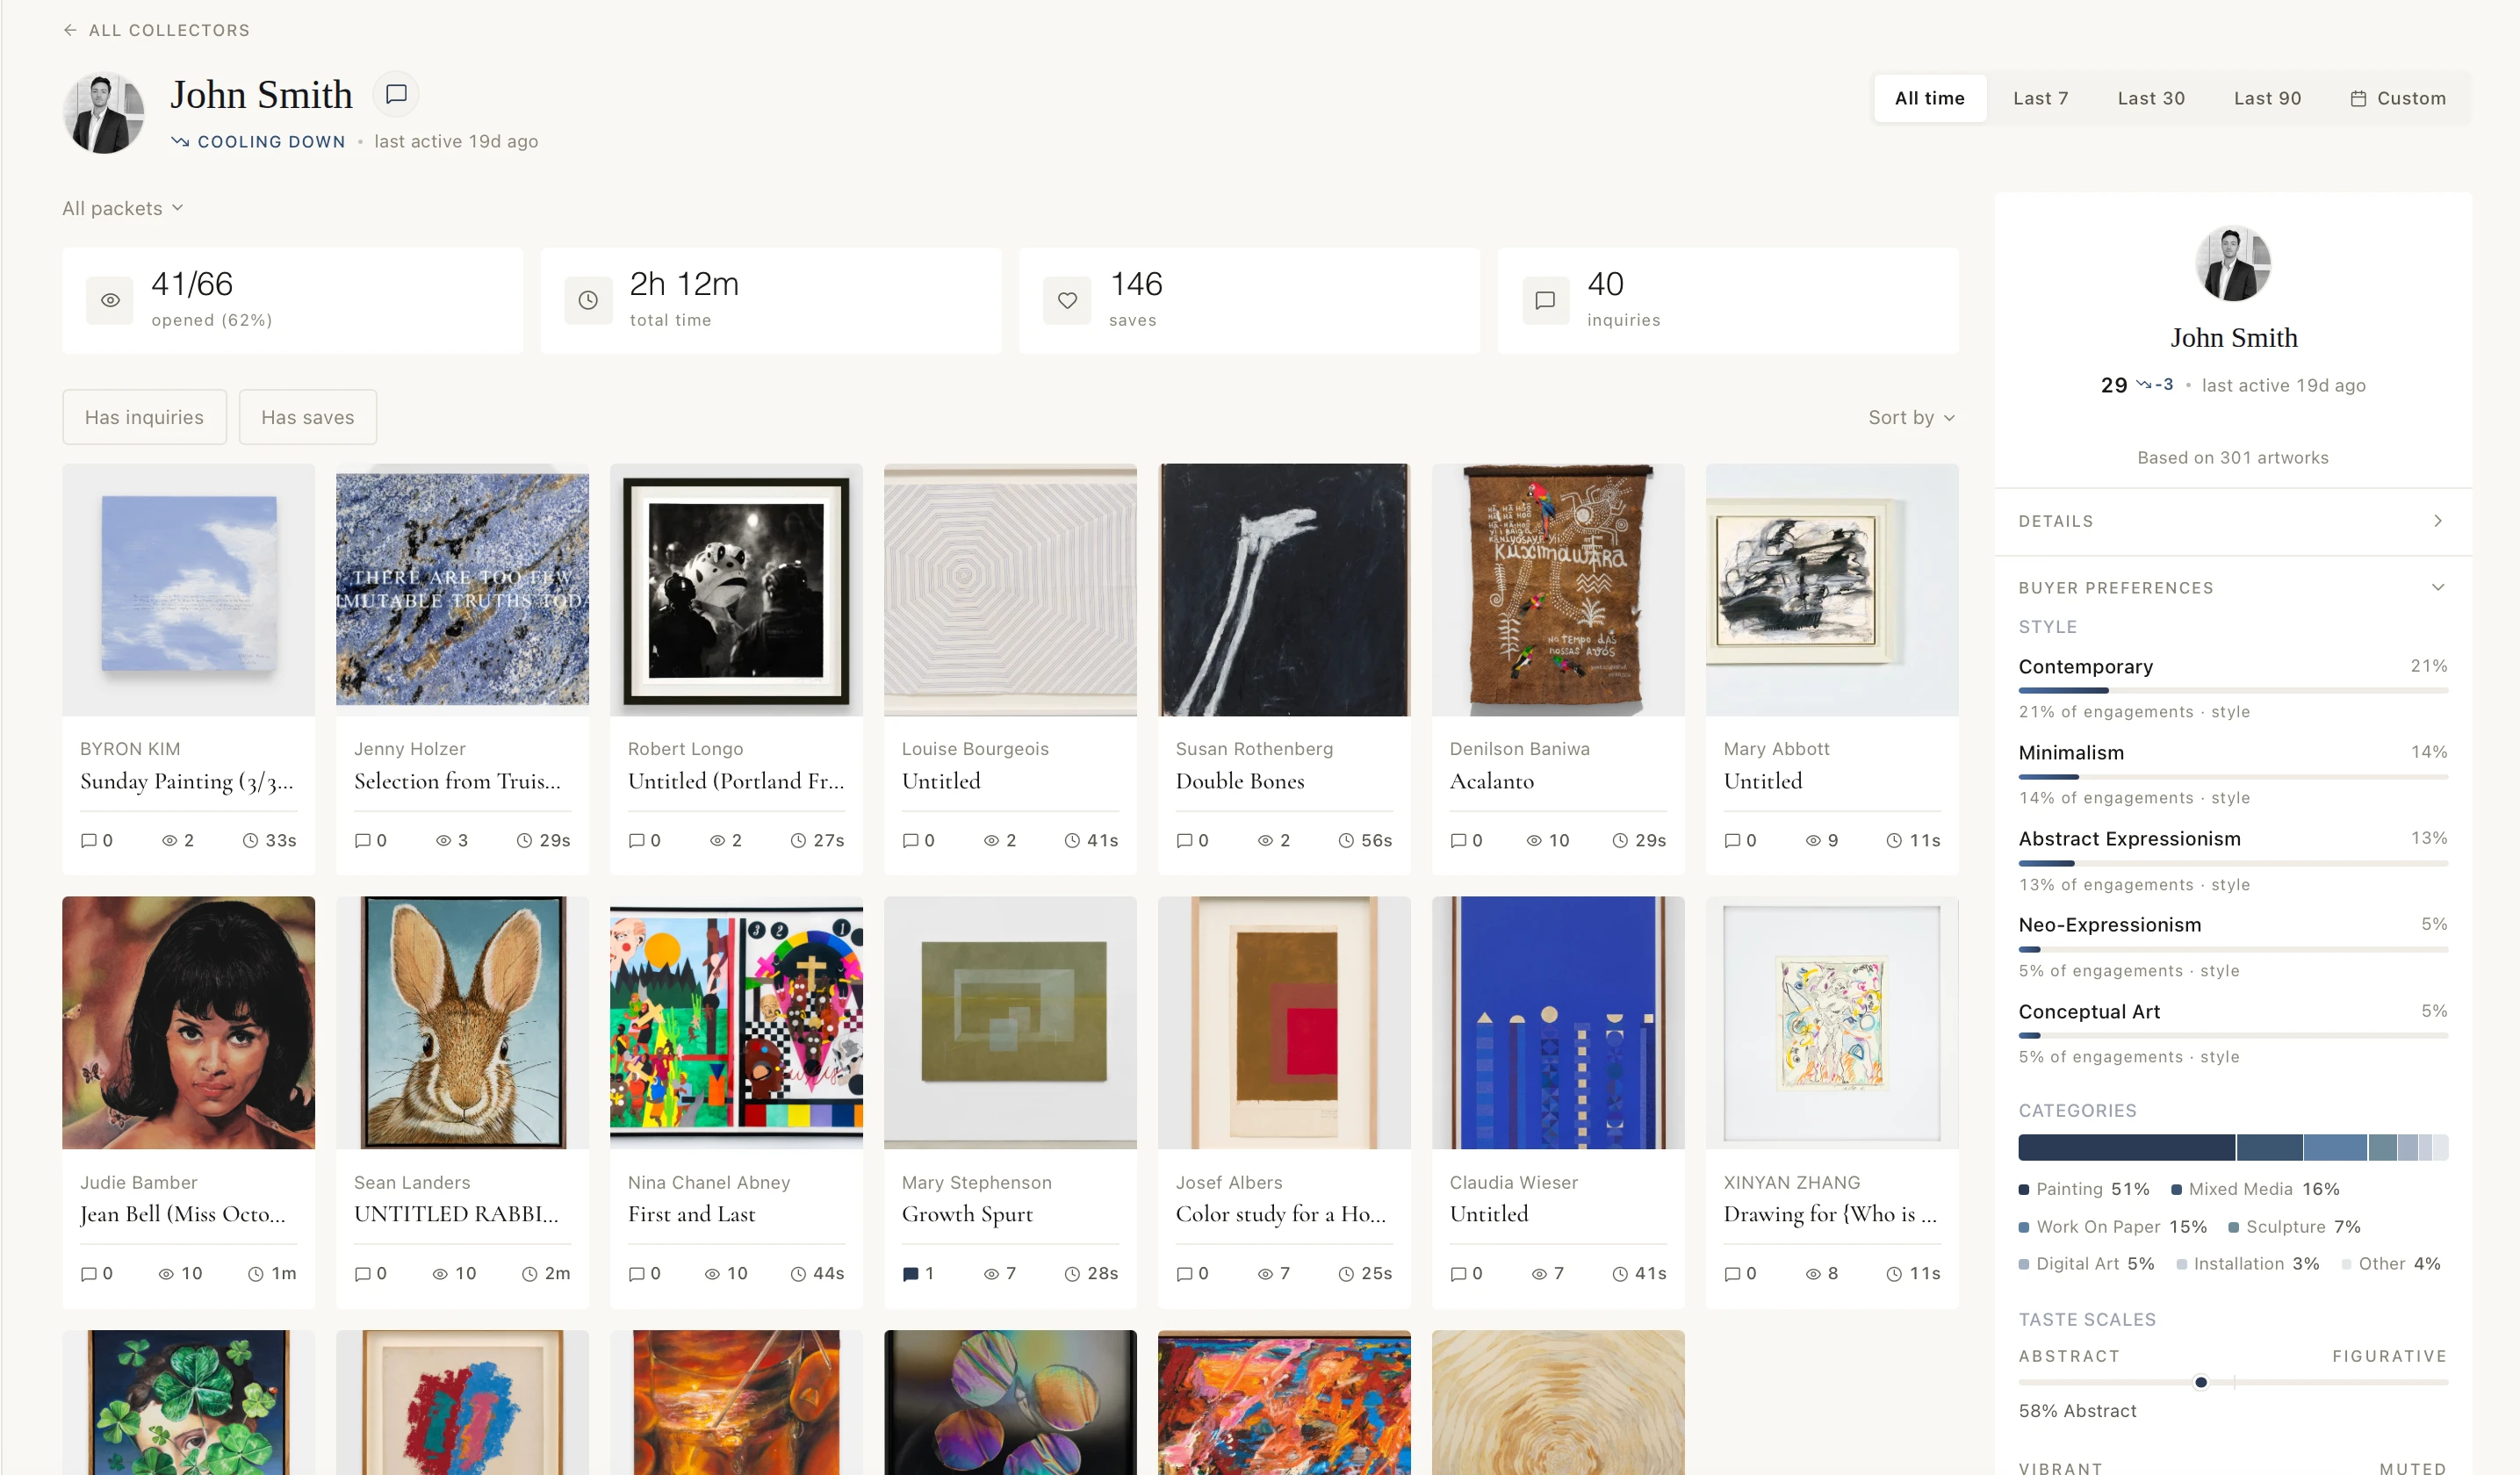Screen dimensions: 2520x1475
Task: Click the heart icon in the saves card
Action: 1067,300
